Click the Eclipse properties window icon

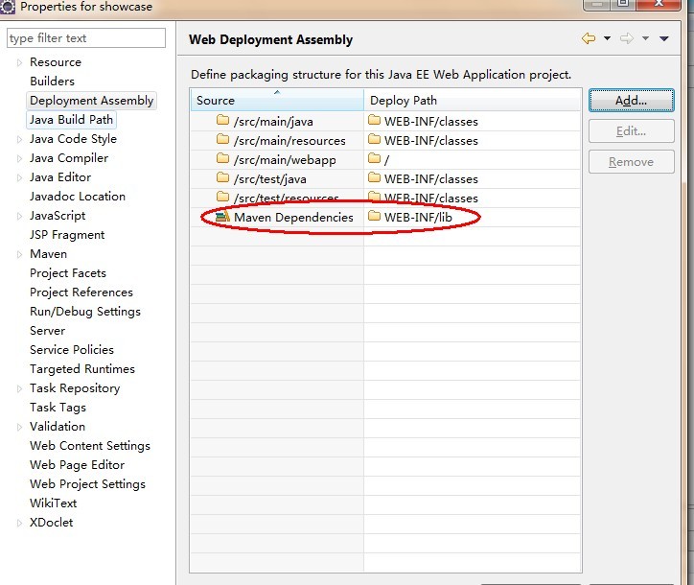pos(8,7)
